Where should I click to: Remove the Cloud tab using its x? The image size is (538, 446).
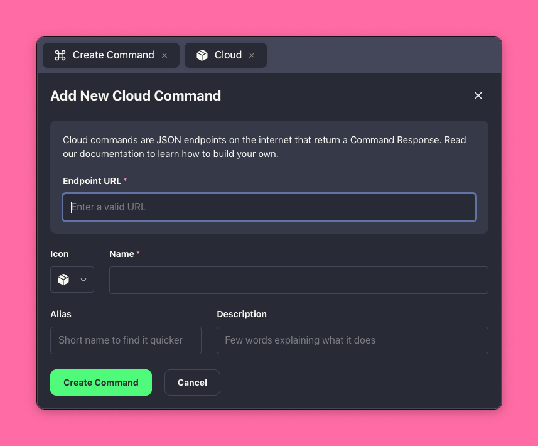[252, 55]
